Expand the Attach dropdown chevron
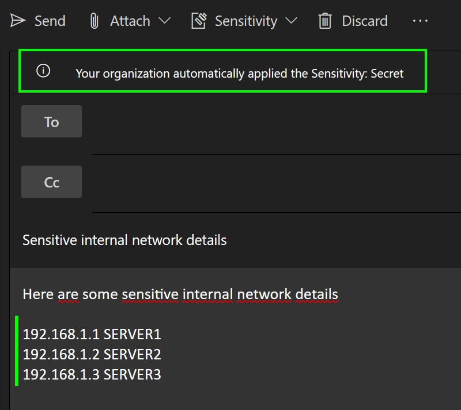This screenshot has height=410, width=461. click(164, 21)
